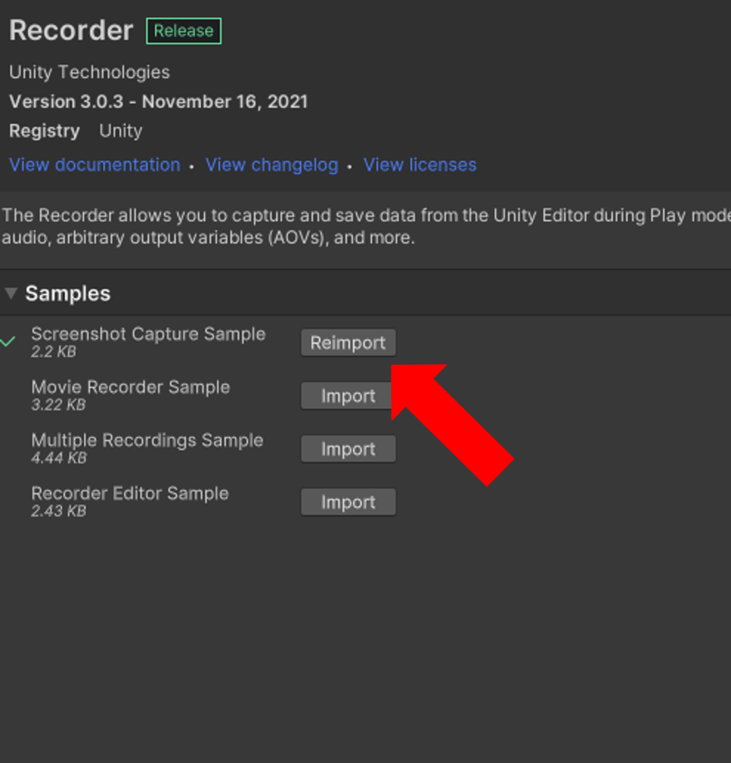Screen dimensions: 731x763
Task: Click the 3.22 KB size text
Action: (59, 405)
